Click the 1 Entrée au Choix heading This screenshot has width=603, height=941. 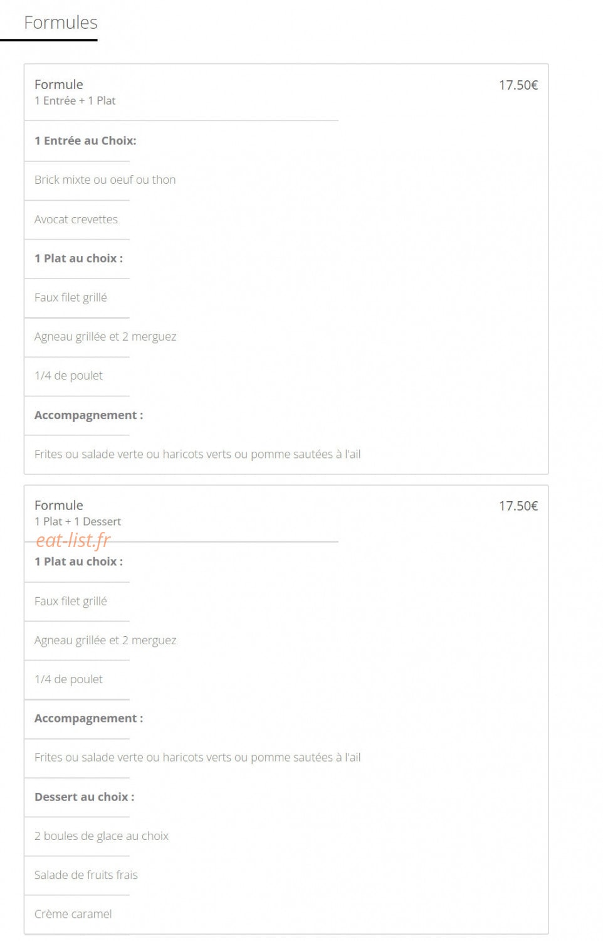pyautogui.click(x=85, y=141)
